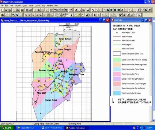Select the Grabber hand tool

click(x=67, y=15)
